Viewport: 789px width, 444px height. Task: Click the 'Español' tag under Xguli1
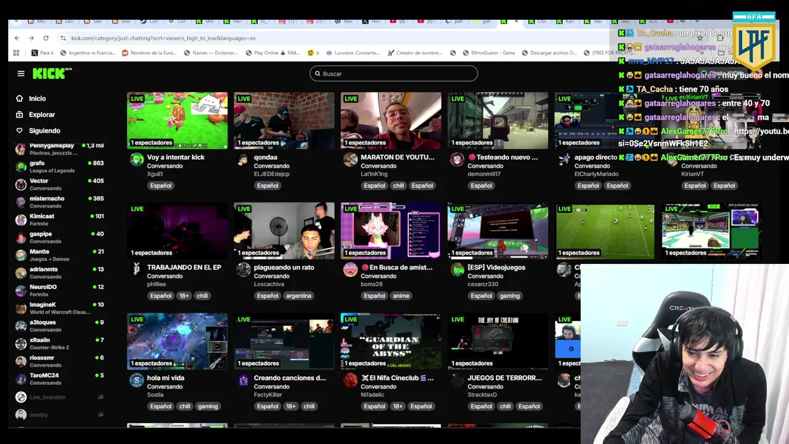(x=160, y=186)
